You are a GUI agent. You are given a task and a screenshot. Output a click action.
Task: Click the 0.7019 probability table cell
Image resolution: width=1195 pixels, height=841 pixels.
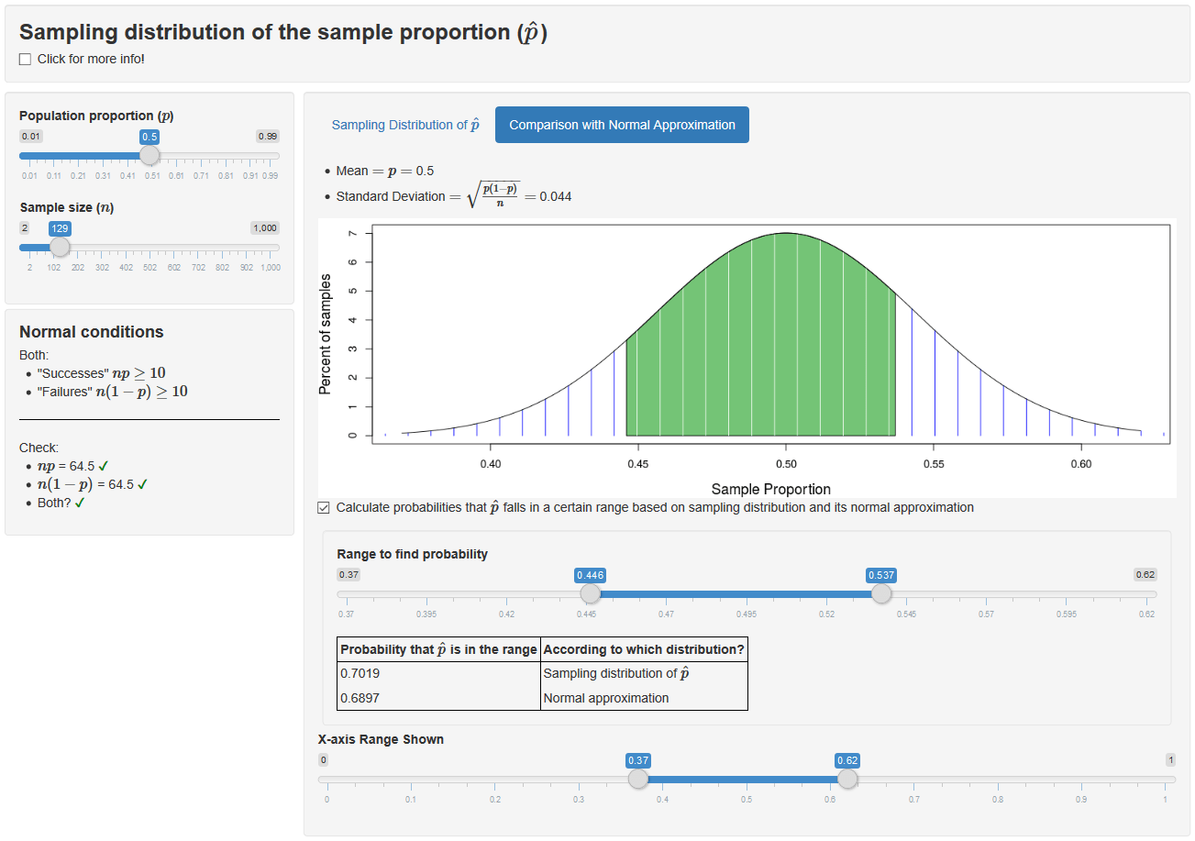(x=438, y=673)
